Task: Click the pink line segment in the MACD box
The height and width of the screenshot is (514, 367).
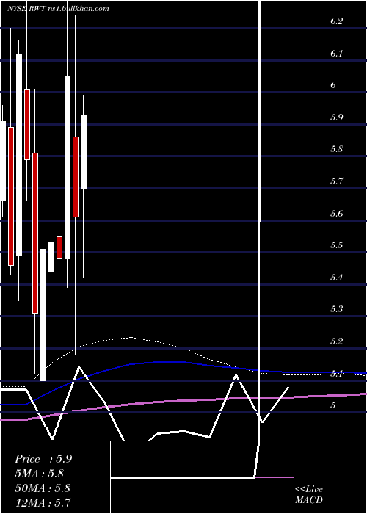Action: [x=275, y=477]
